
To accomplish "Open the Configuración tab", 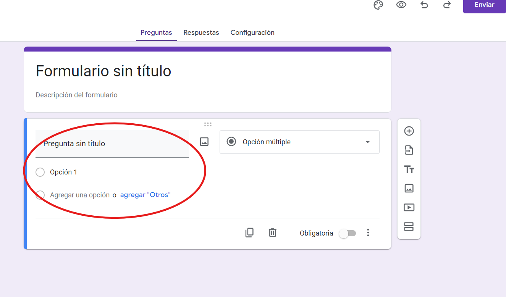I will [252, 33].
